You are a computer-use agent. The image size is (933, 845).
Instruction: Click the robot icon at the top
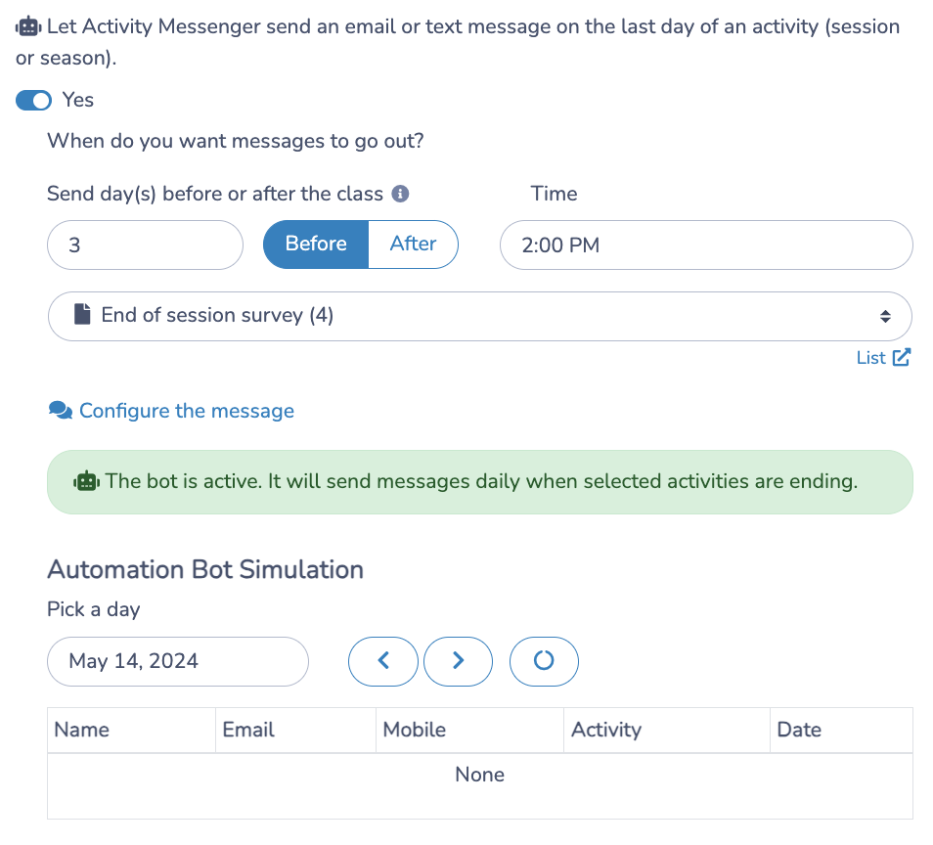(28, 26)
